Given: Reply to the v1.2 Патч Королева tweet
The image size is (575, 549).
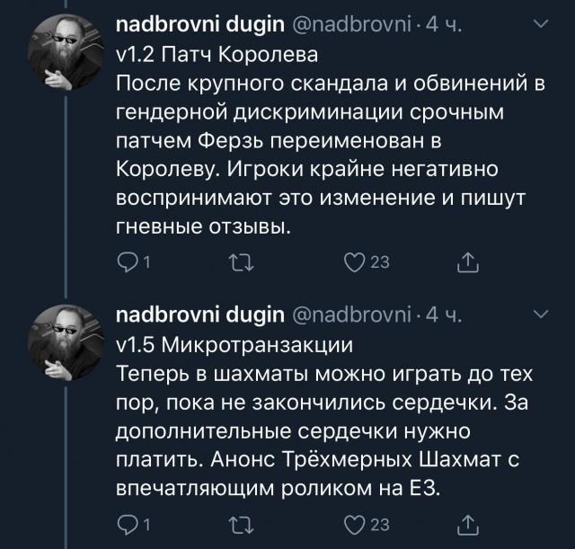Looking at the screenshot, I should point(127,261).
